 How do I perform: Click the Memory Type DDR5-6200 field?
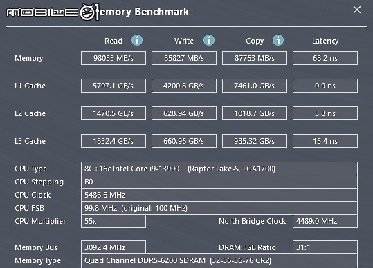(219, 260)
